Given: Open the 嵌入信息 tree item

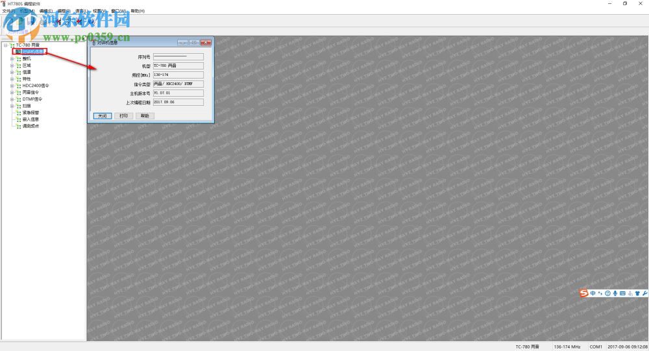Looking at the screenshot, I should [x=31, y=119].
